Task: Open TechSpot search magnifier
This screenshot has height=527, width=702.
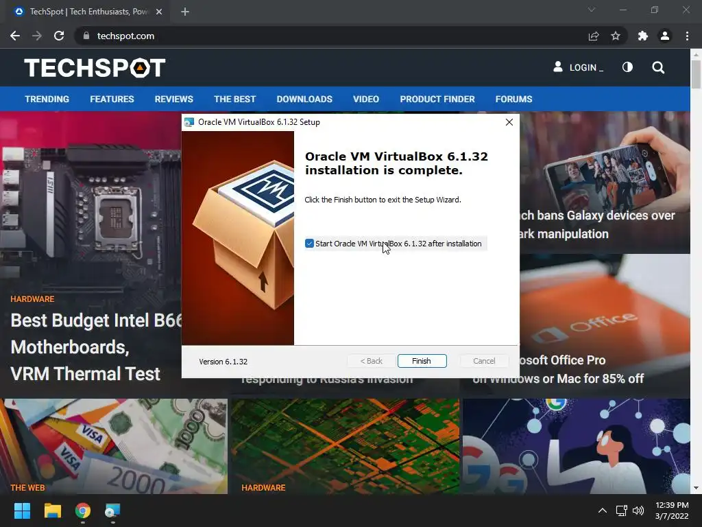Action: tap(658, 68)
